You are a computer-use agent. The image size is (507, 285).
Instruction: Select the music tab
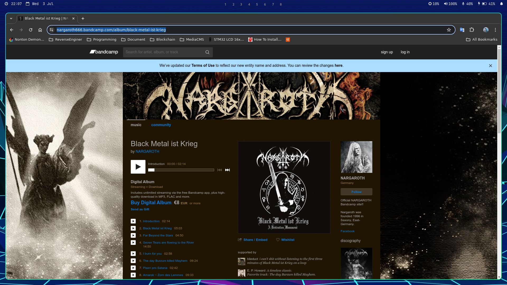(136, 125)
